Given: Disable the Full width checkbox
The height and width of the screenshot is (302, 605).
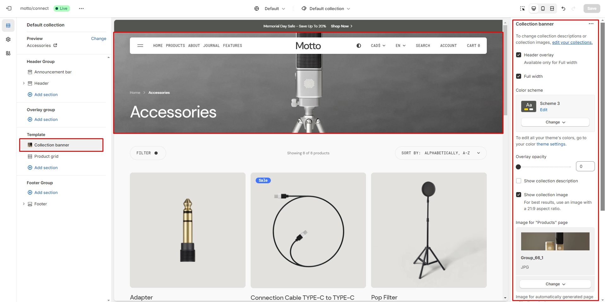Looking at the screenshot, I should tap(519, 76).
